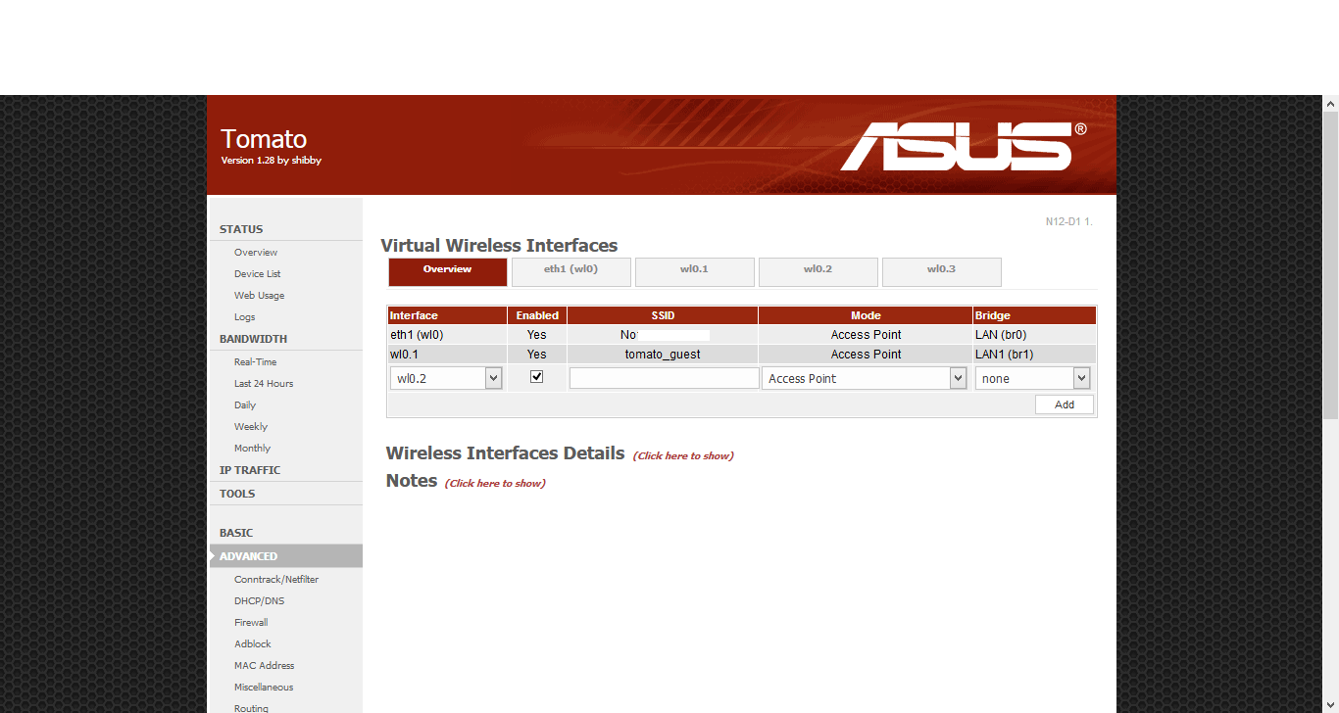
Task: Click the wl0.1 interface row cell
Action: point(447,355)
